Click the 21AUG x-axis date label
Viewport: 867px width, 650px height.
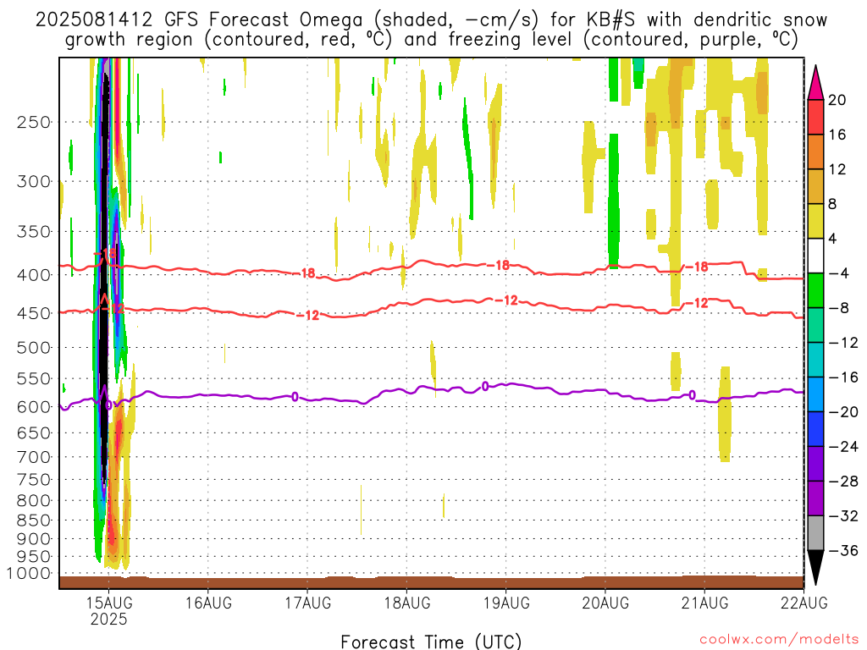coord(705,603)
